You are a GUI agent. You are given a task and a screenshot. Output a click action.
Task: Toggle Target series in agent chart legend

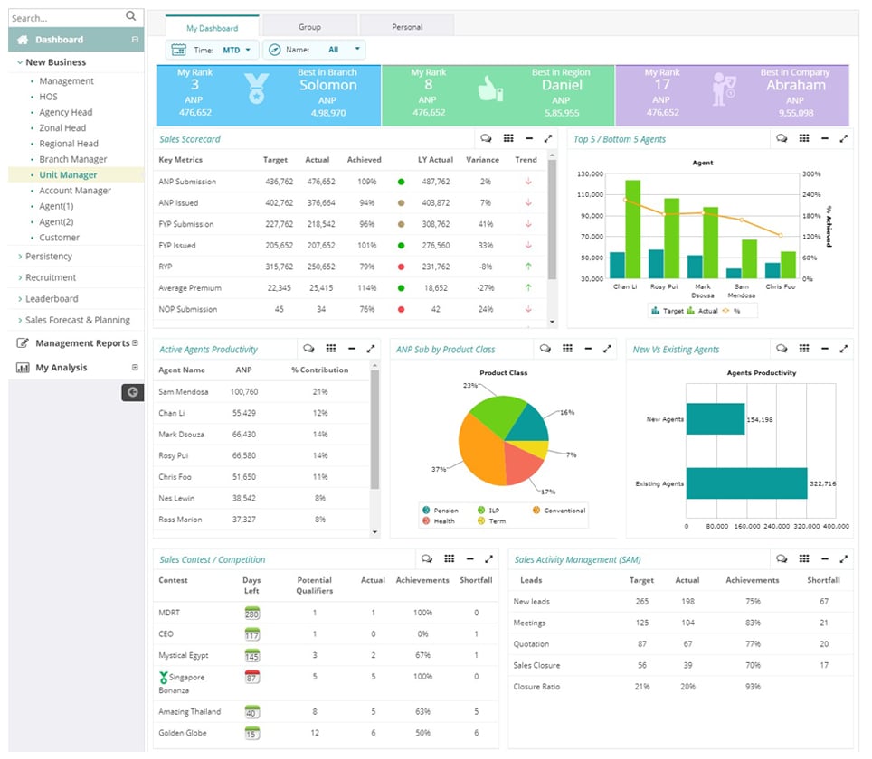pyautogui.click(x=668, y=310)
